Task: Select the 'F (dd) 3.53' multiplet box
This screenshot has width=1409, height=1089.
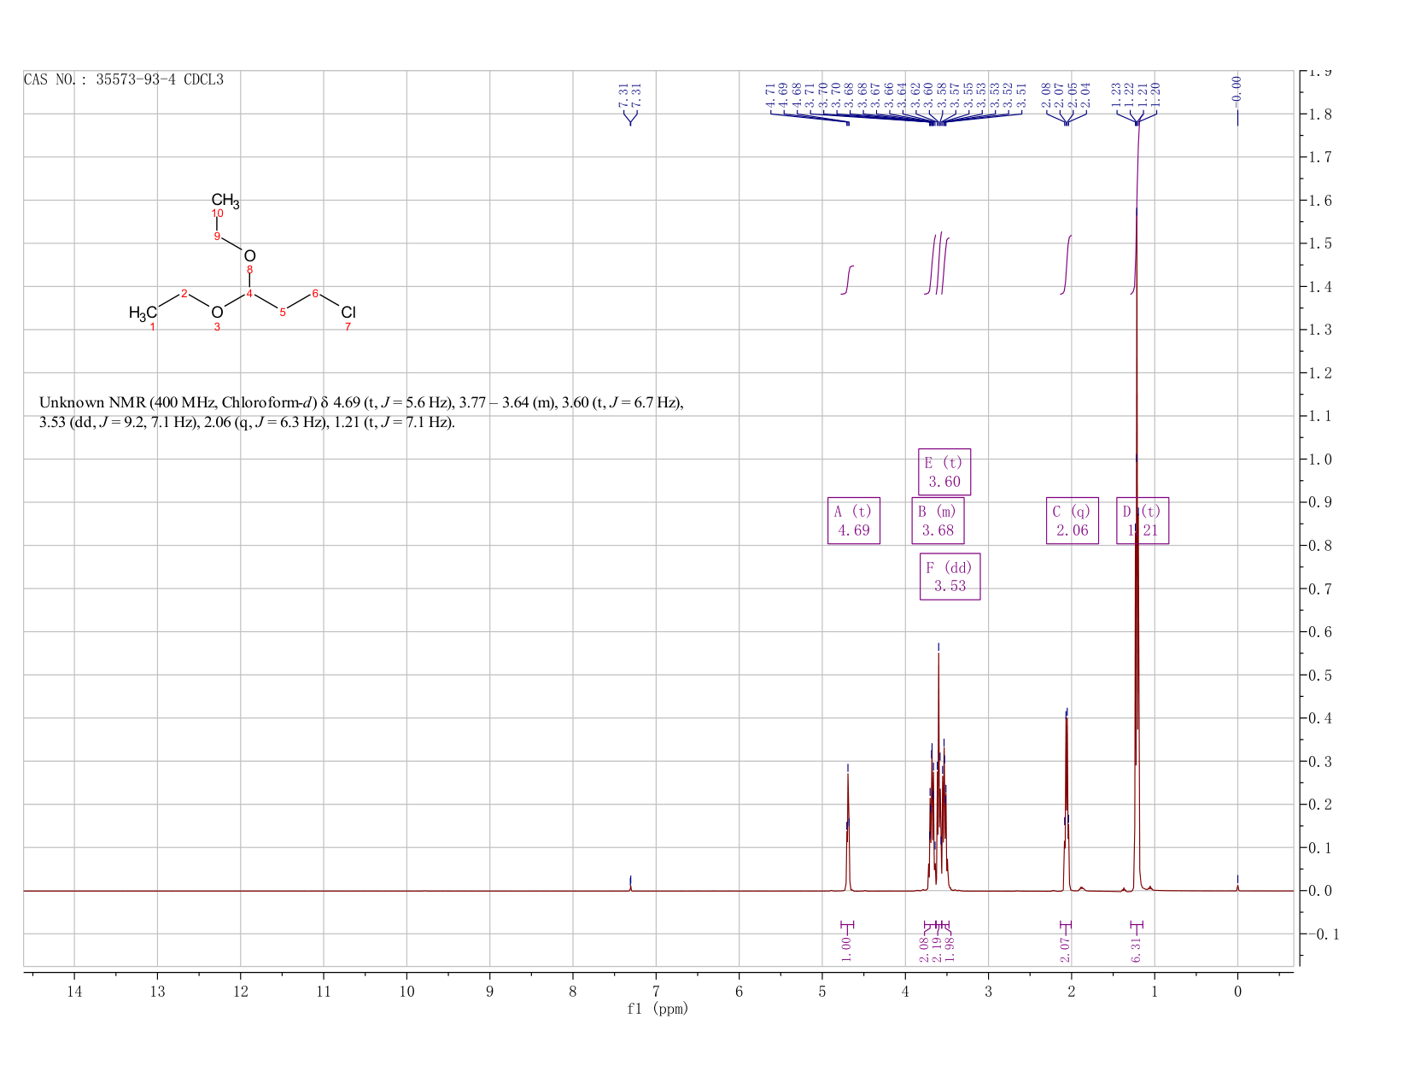Action: tap(950, 577)
